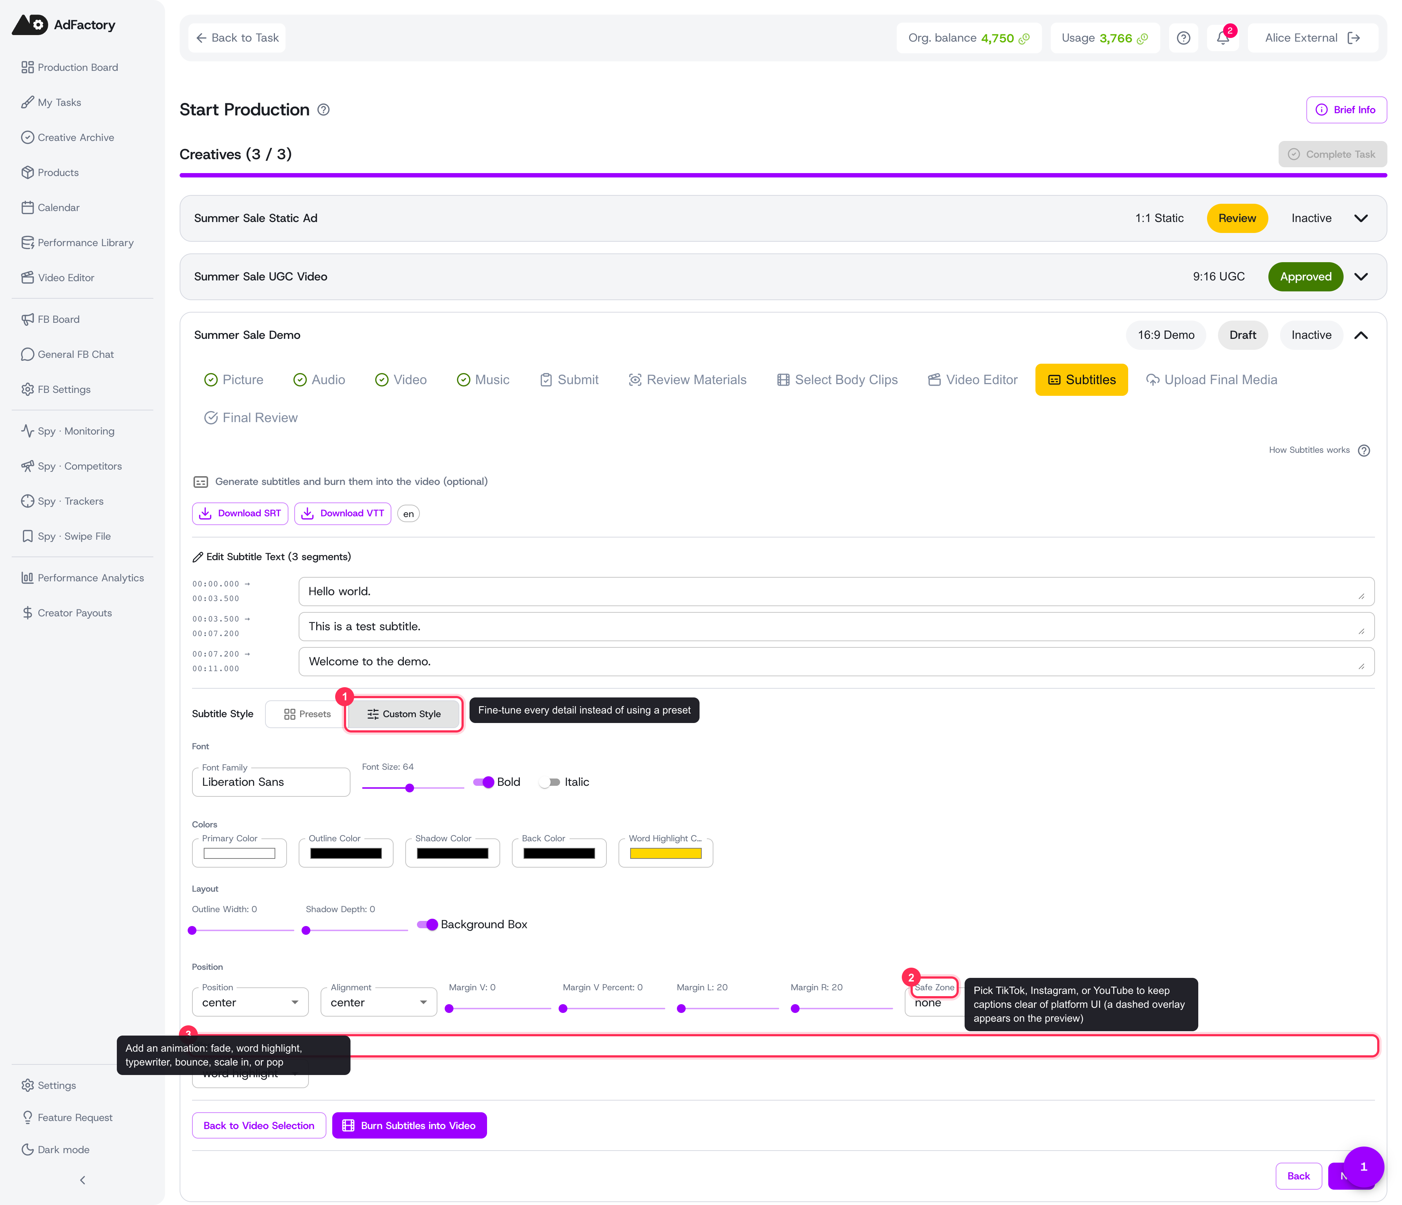The image size is (1402, 1205).
Task: Open Brief Info
Action: (x=1346, y=110)
